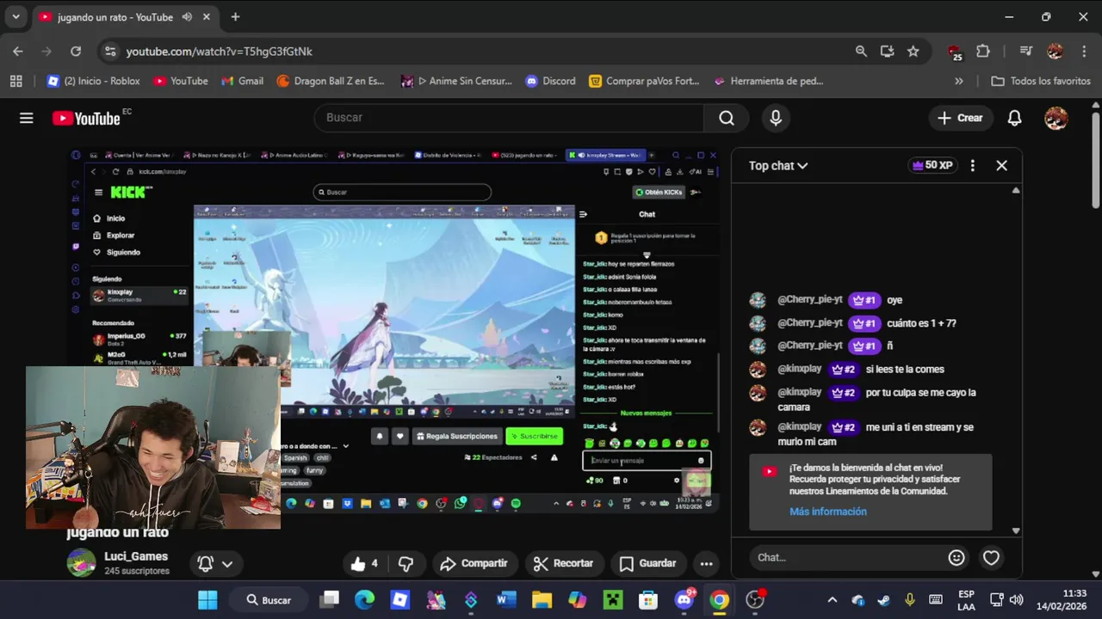The image size is (1102, 619).
Task: Install app icon in address bar
Action: pos(887,52)
